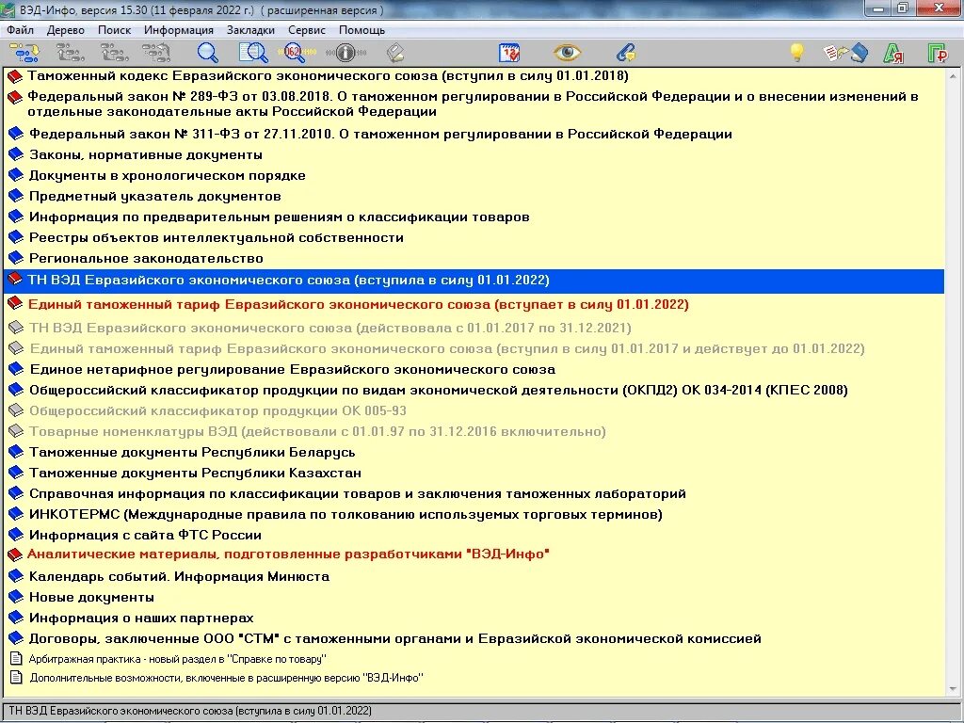Open the Сервис menu
The image size is (964, 723).
click(307, 30)
